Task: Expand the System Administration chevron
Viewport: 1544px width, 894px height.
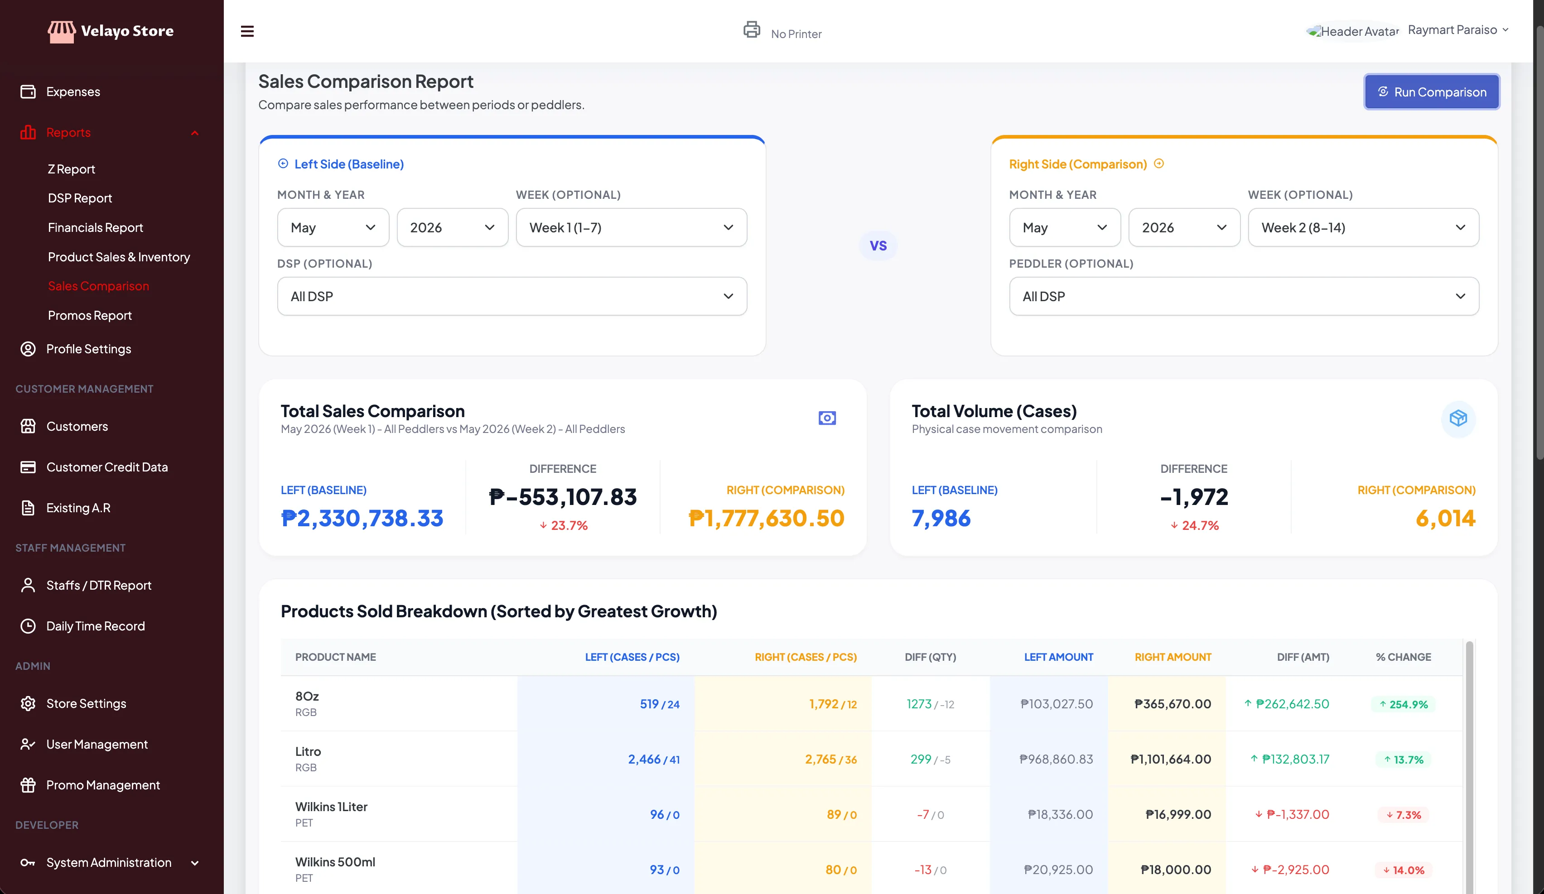Action: 195,863
